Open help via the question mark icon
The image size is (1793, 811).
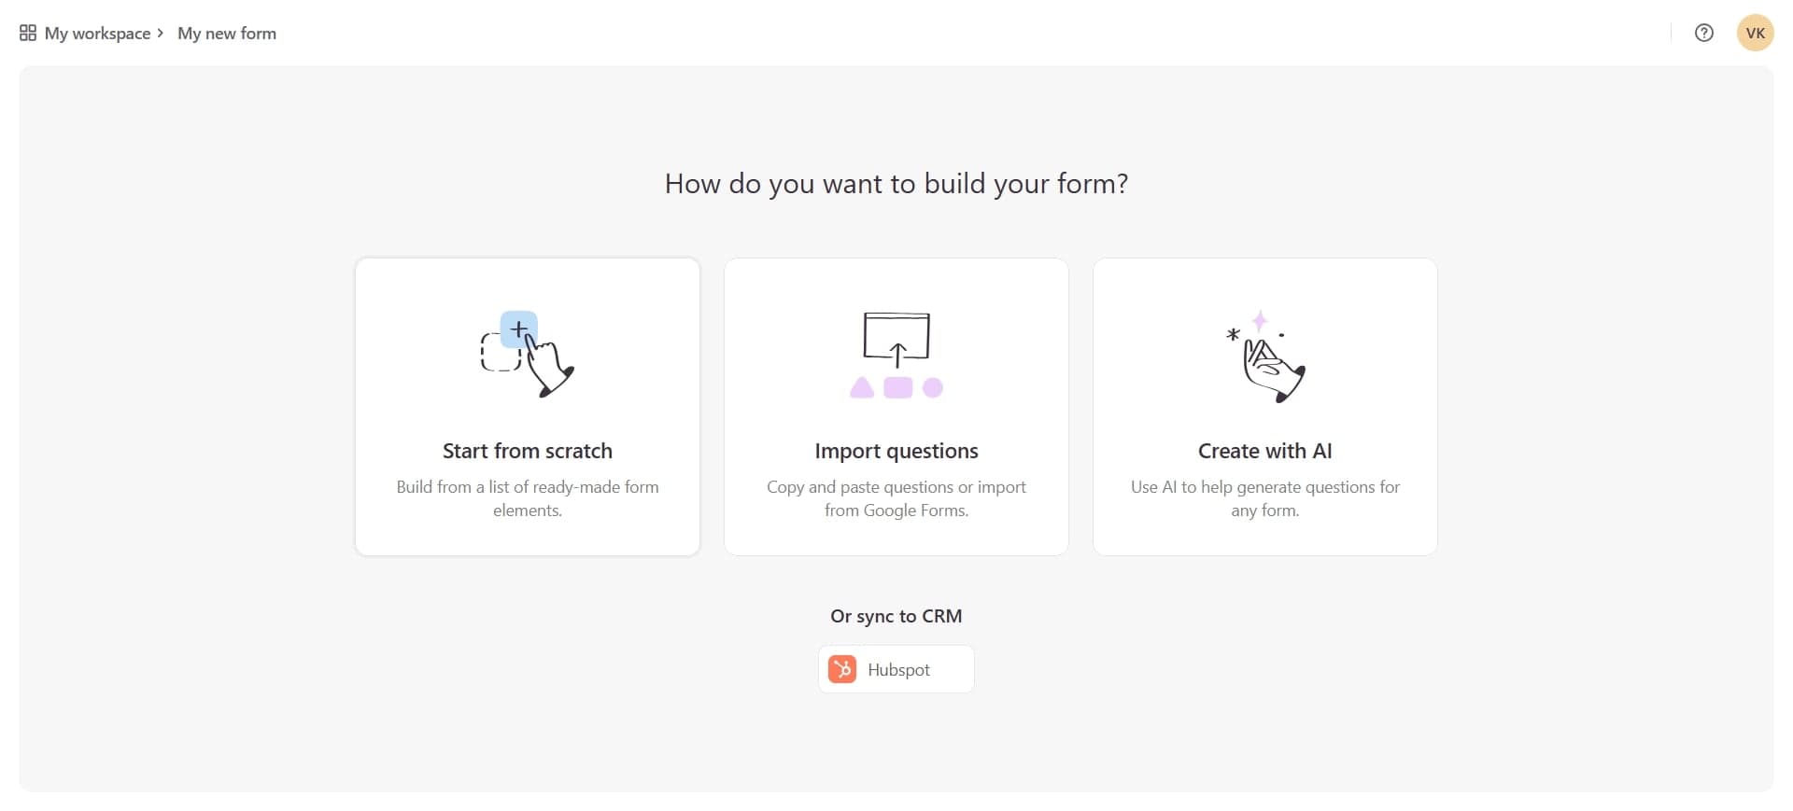(1704, 33)
